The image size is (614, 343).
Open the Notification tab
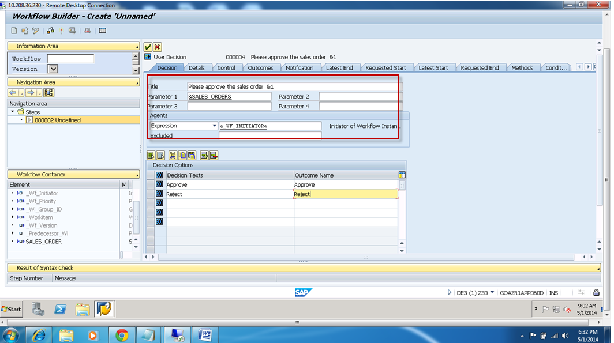pyautogui.click(x=300, y=67)
